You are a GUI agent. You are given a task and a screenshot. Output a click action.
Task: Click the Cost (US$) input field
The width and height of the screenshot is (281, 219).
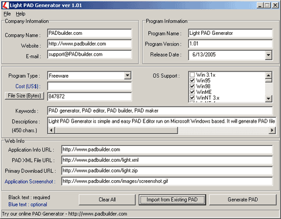click(x=89, y=86)
